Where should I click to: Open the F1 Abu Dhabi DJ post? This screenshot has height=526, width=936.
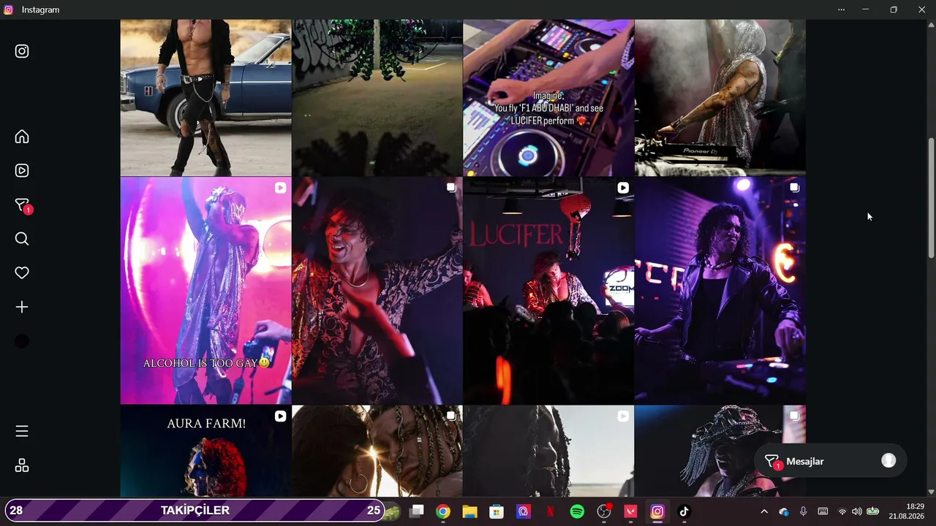pos(548,98)
